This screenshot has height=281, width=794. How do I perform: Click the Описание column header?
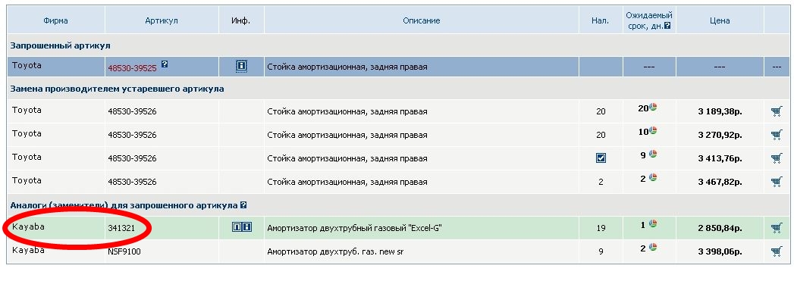pyautogui.click(x=422, y=20)
